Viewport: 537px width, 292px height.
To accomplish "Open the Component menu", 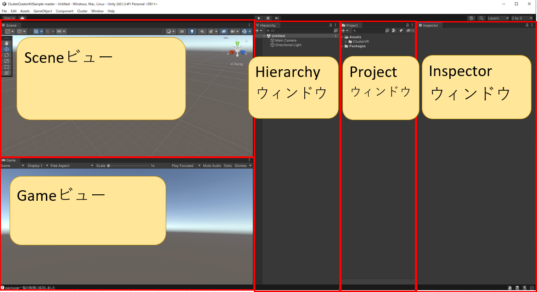I will (64, 11).
